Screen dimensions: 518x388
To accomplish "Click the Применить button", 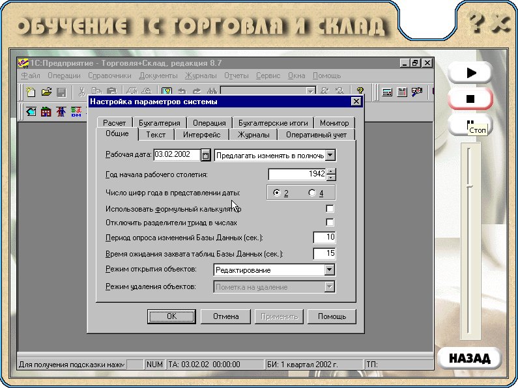I will [x=279, y=316].
